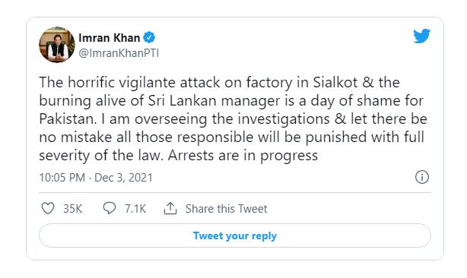The width and height of the screenshot is (467, 278).
Task: Open the @ImranKhanPTI handle link
Action: (x=119, y=53)
